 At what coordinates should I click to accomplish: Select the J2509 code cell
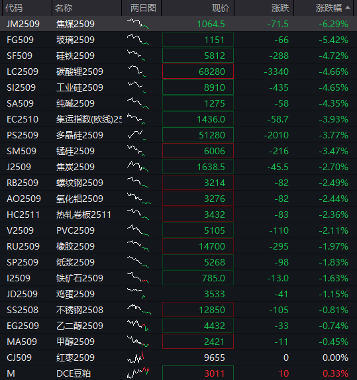[19, 167]
